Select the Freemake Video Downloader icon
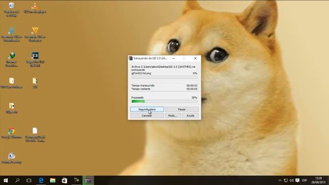The height and width of the screenshot is (185, 329). pos(11,34)
